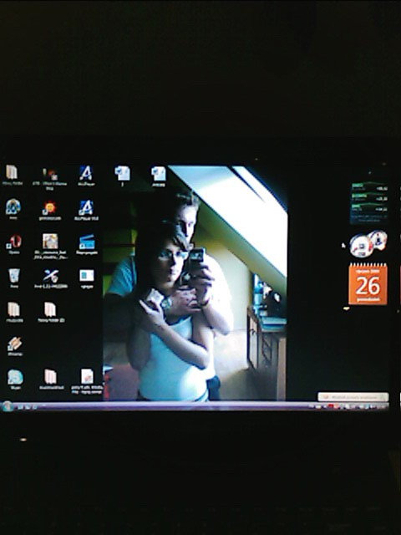
Task: Open the Word document labeled 1
Action: (x=122, y=173)
